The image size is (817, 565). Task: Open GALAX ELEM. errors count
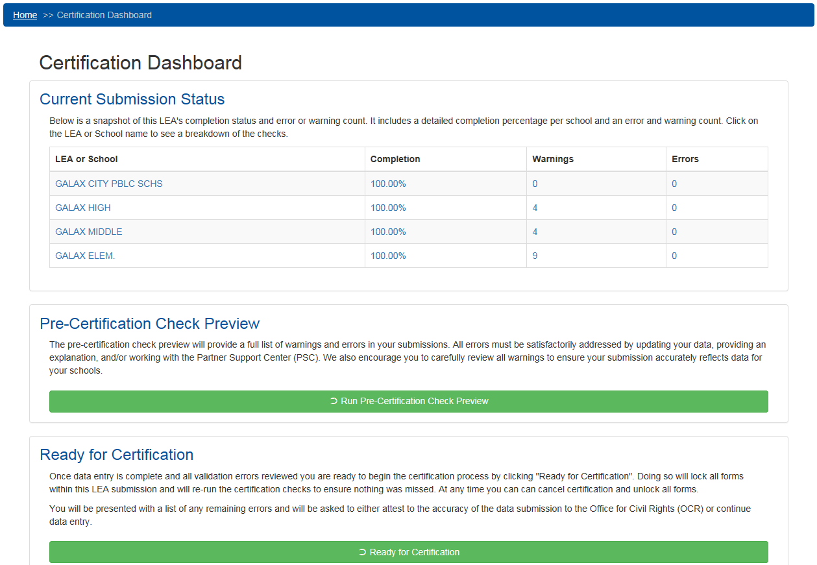674,256
